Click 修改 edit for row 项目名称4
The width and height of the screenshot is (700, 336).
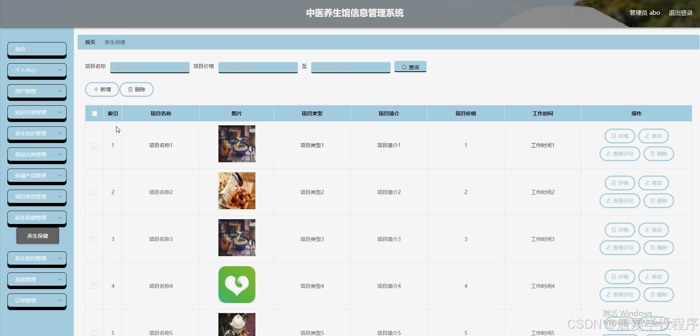click(x=653, y=277)
